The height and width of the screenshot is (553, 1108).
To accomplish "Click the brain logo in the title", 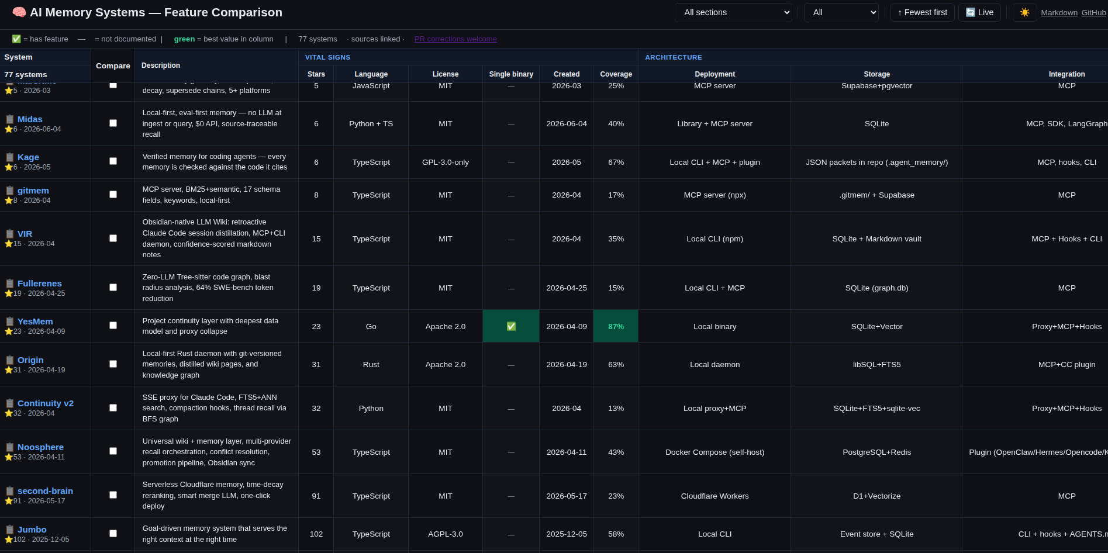I will coord(19,12).
